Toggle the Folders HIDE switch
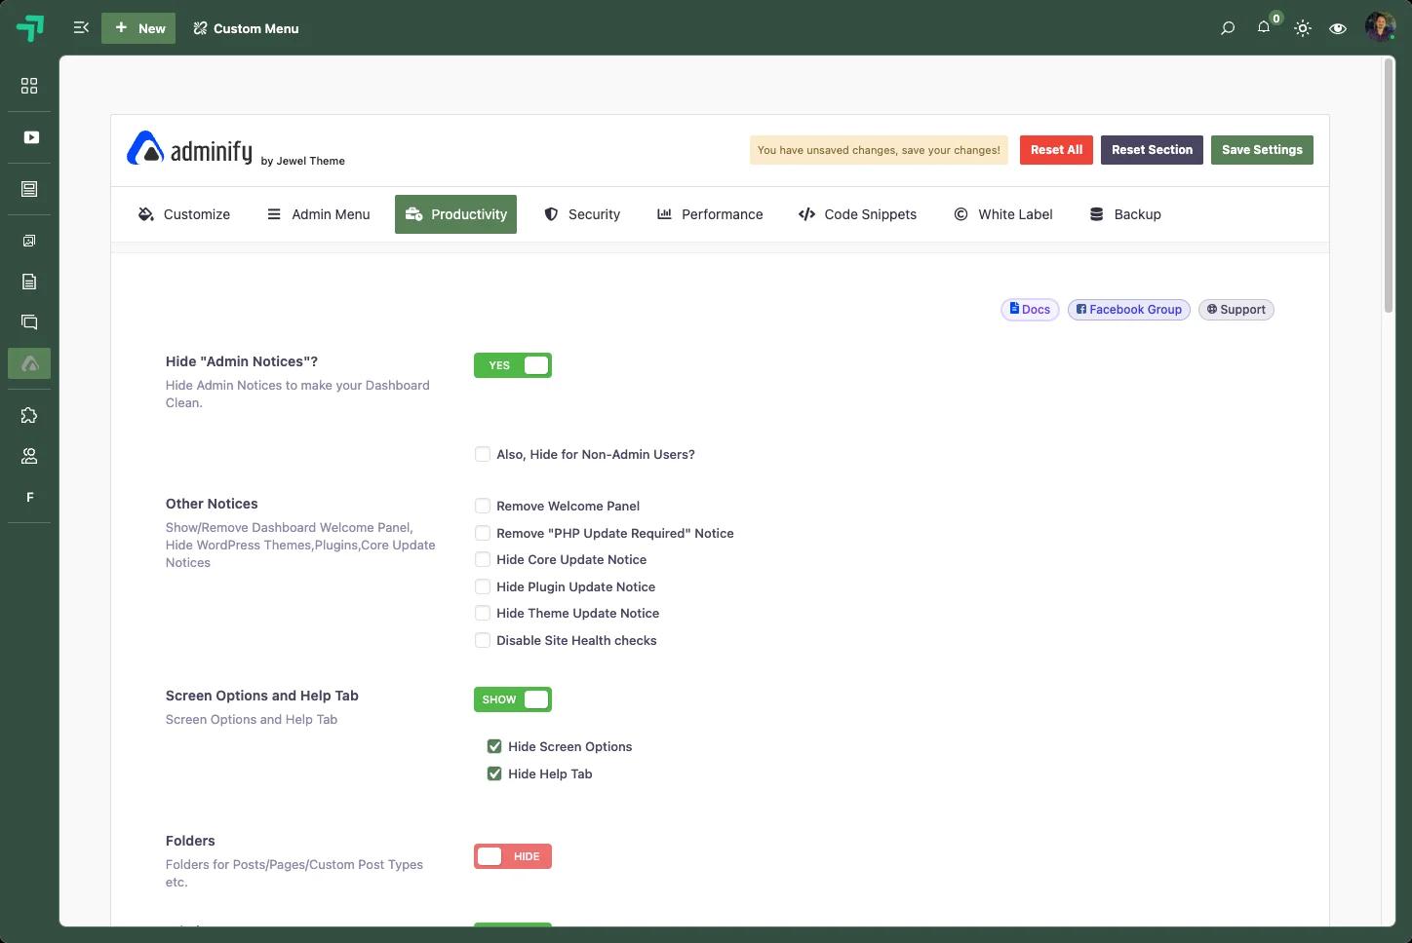The height and width of the screenshot is (943, 1412). pyautogui.click(x=513, y=856)
